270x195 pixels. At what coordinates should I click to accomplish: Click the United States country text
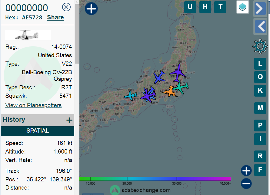pos(55,55)
